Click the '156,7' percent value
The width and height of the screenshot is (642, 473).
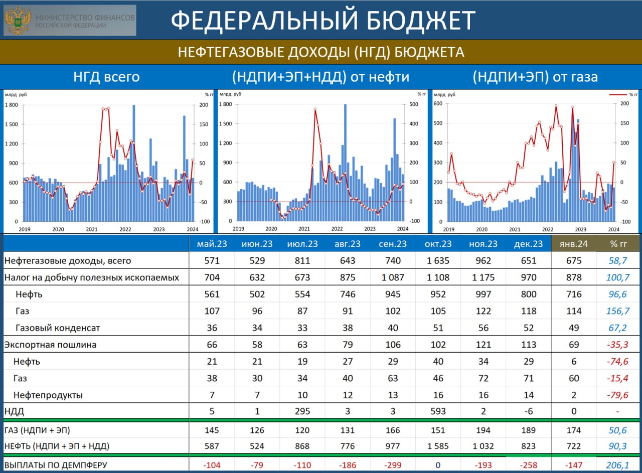pos(617,311)
